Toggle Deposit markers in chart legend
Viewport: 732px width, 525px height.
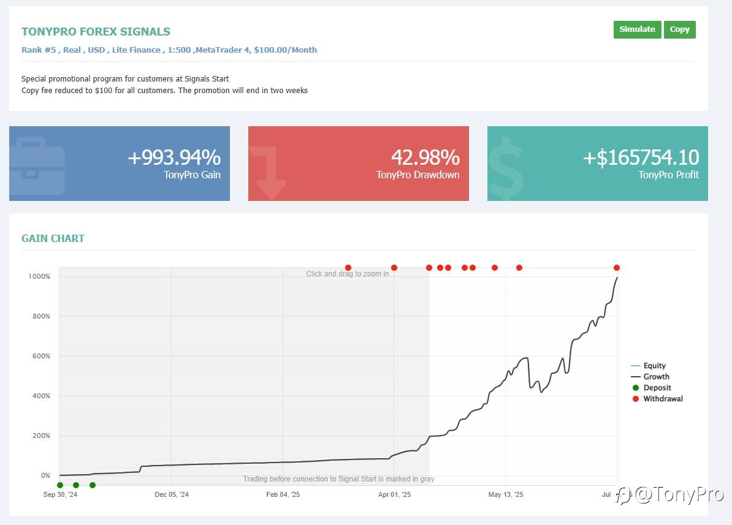[x=651, y=388]
